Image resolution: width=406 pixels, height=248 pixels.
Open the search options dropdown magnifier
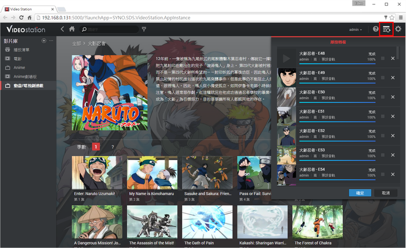pyautogui.click(x=84, y=29)
